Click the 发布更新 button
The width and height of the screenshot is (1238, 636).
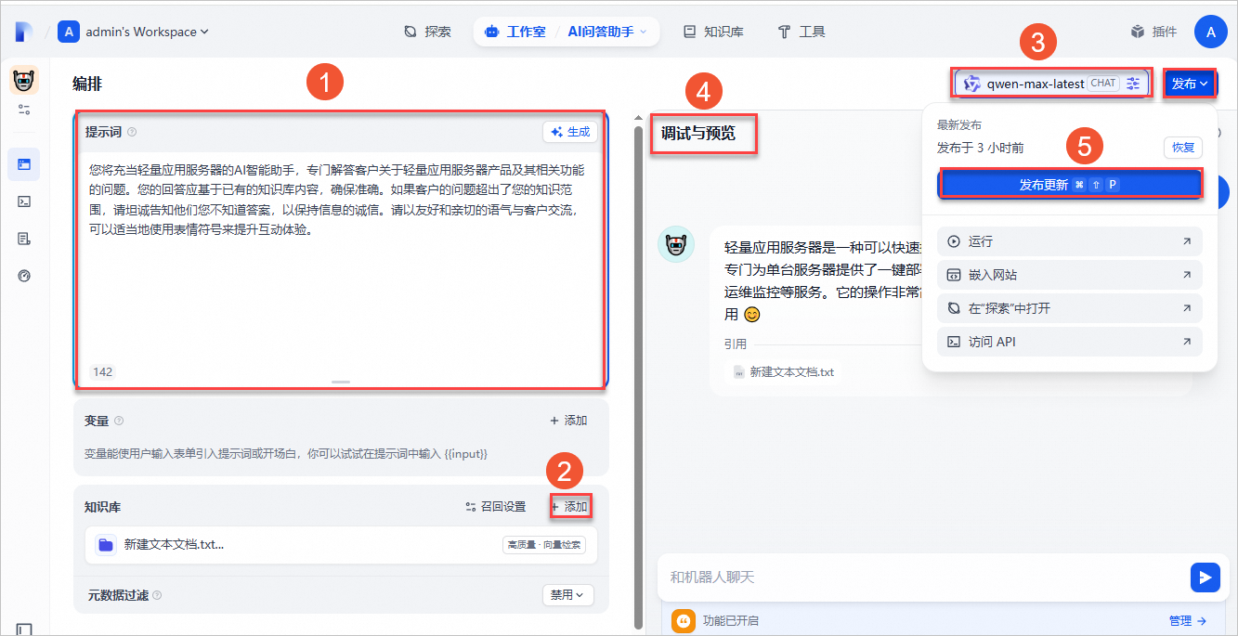(1069, 185)
